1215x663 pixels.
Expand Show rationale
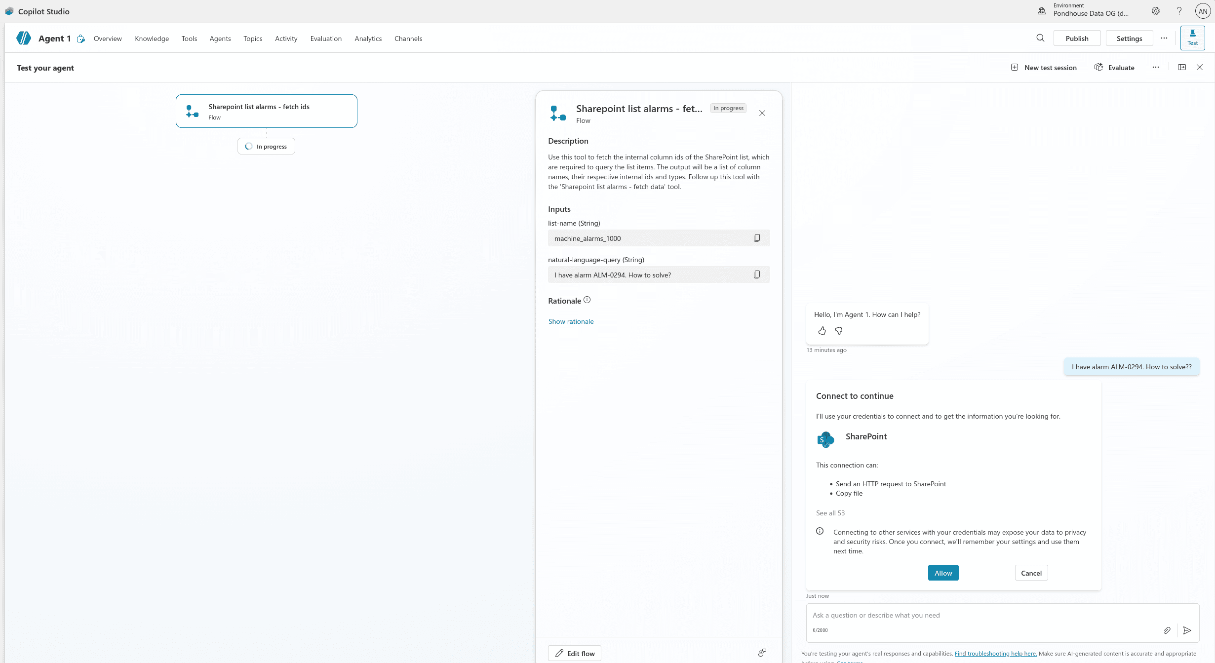click(x=571, y=321)
